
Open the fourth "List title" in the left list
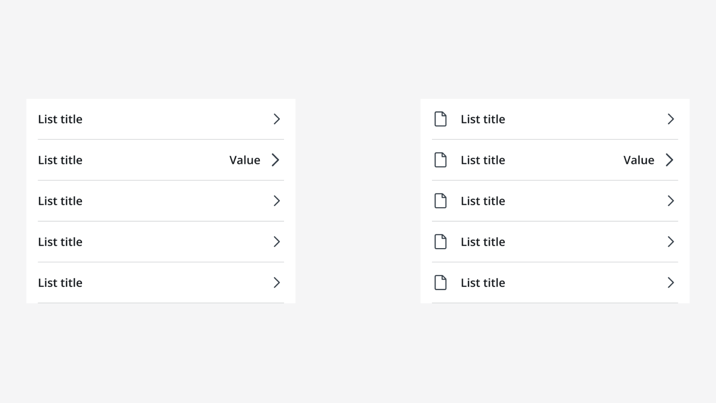60,242
